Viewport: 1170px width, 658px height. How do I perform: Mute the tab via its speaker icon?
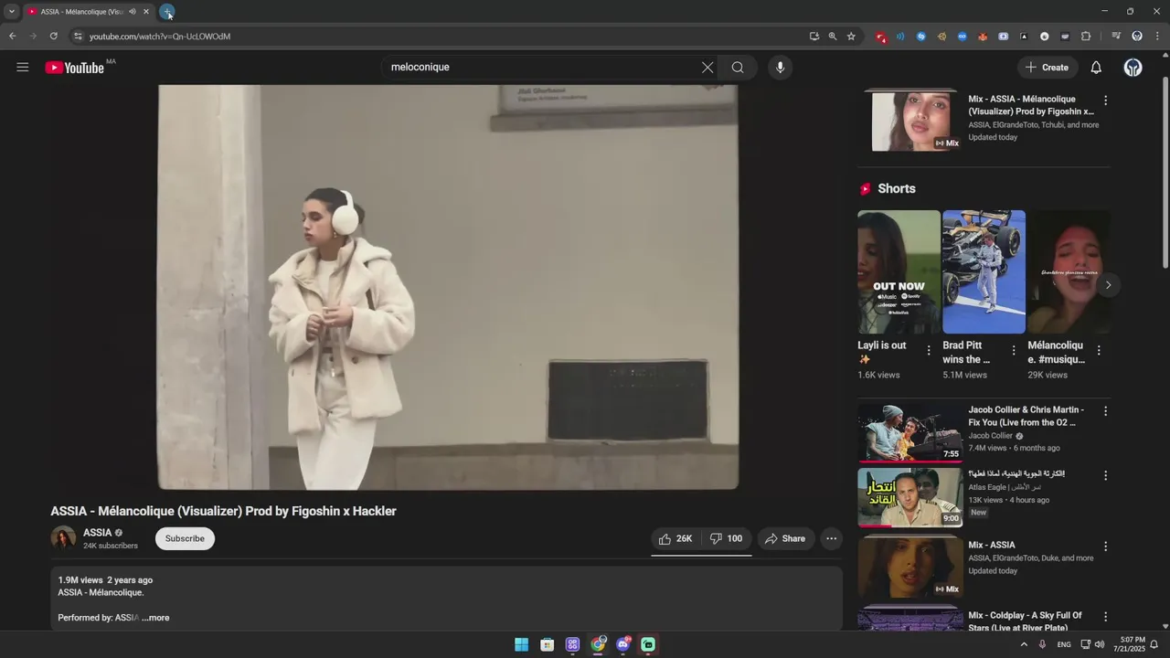[133, 12]
